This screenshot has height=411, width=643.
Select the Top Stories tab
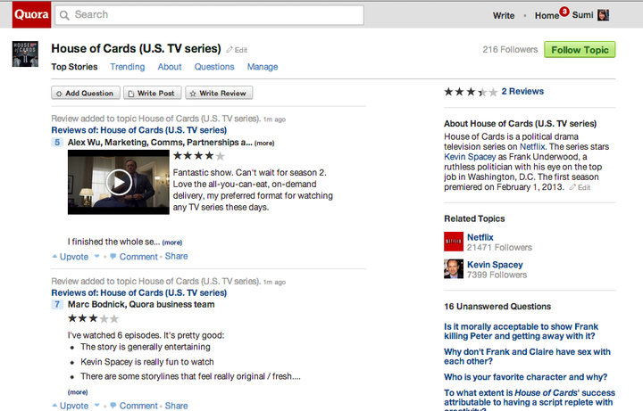click(x=74, y=67)
